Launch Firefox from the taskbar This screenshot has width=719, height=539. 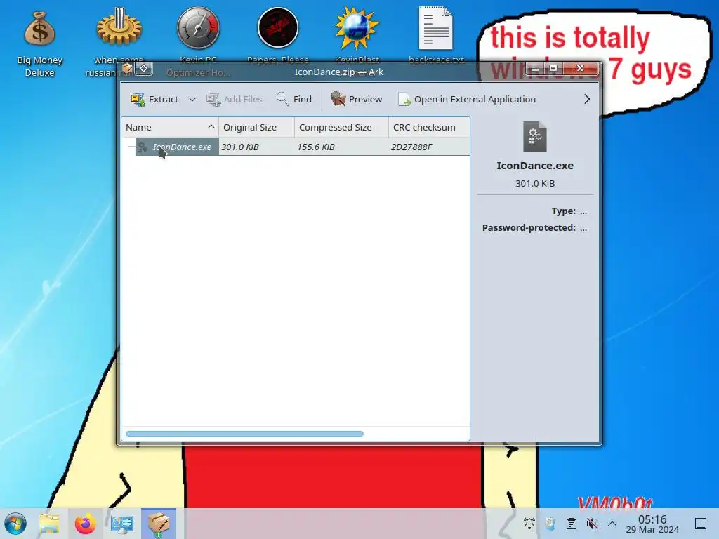click(x=85, y=524)
